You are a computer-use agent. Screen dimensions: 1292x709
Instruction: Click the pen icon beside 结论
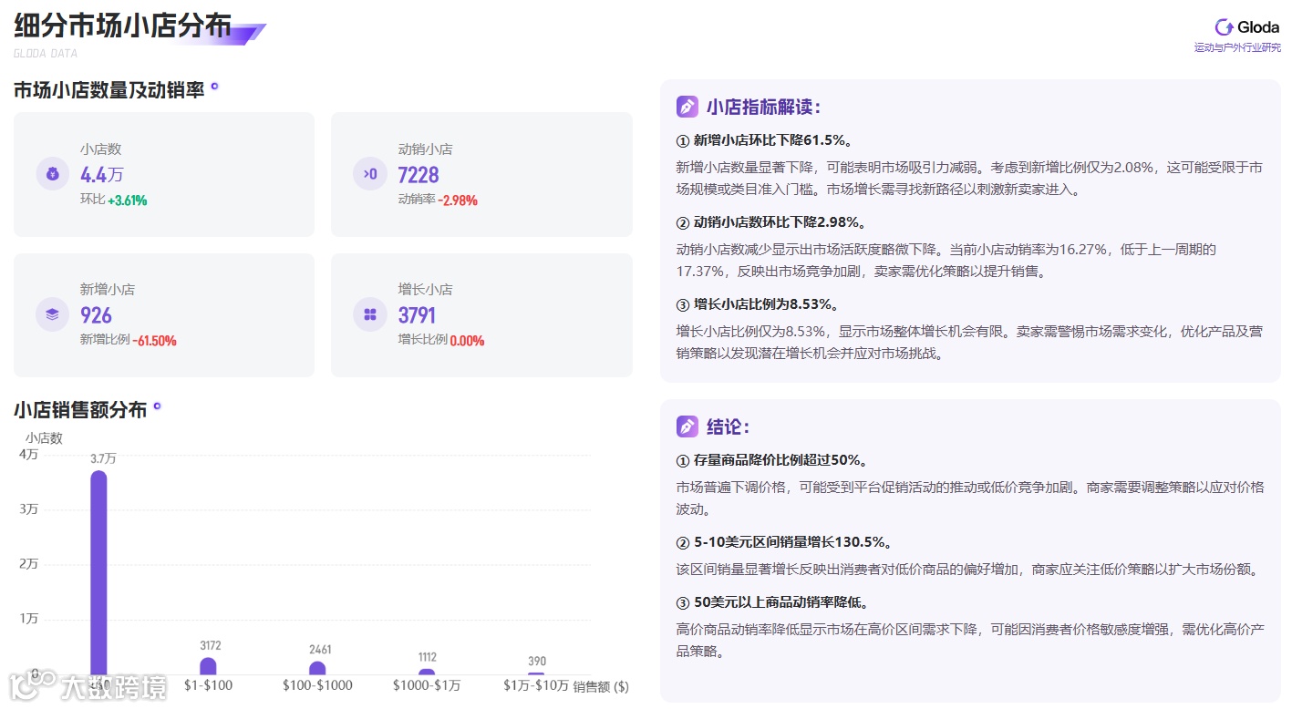click(687, 426)
